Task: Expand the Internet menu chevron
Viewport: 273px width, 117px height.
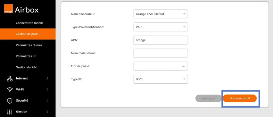Action: click(x=47, y=78)
